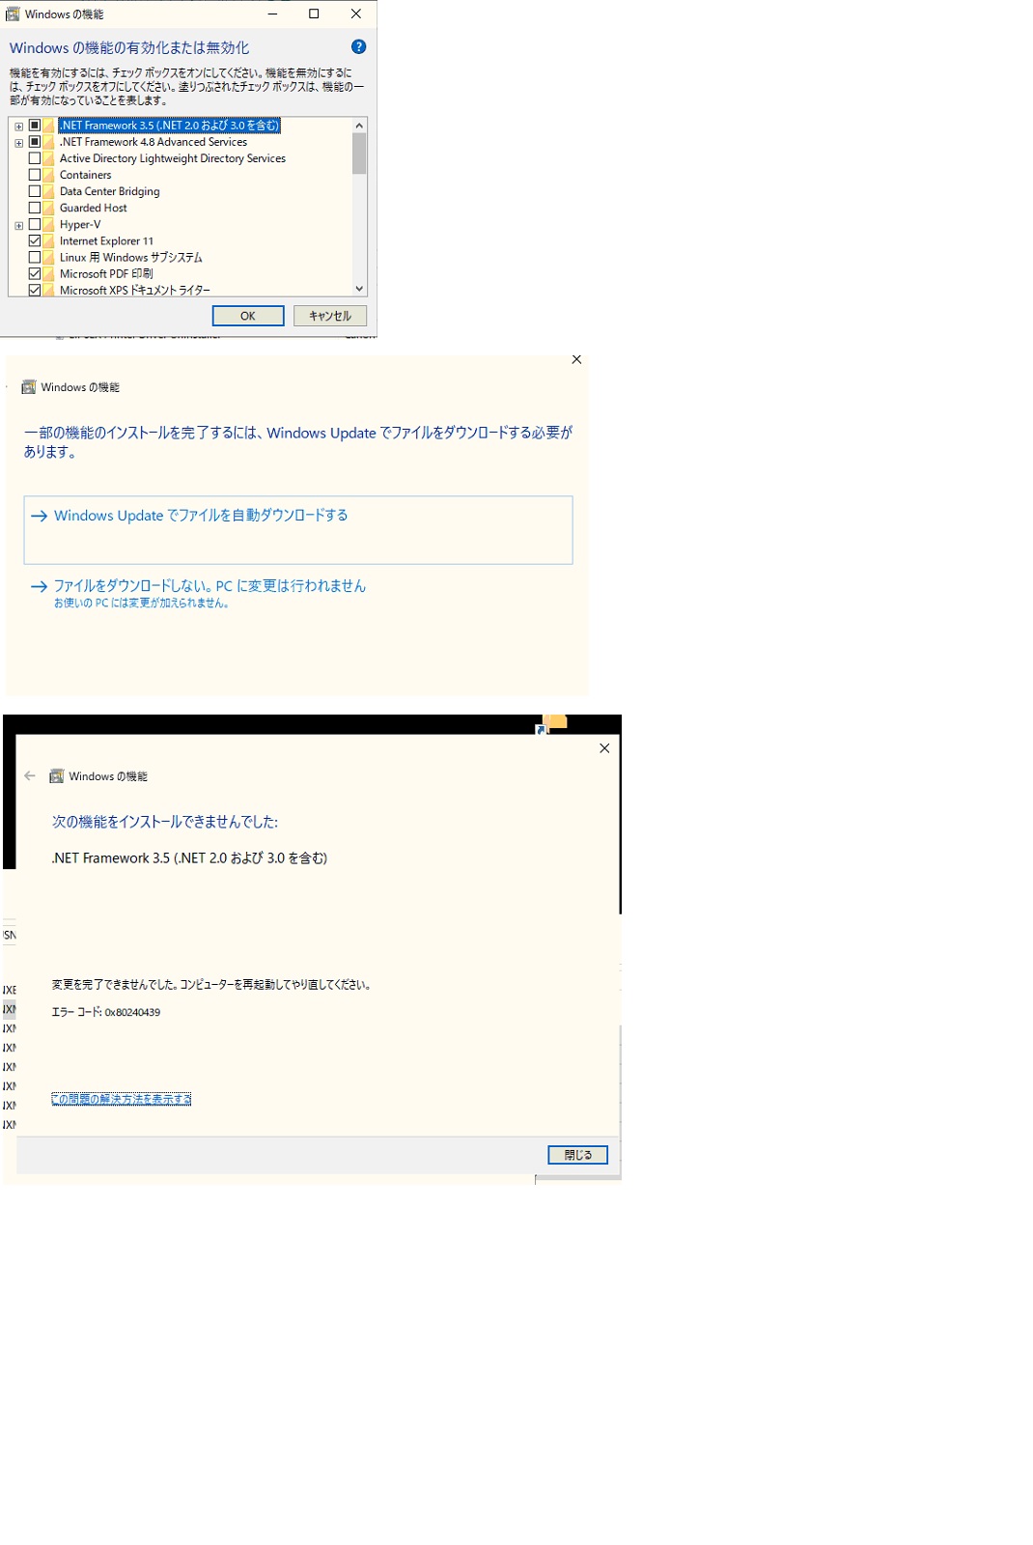Click the .NET Framework 3.5 folder icon
This screenshot has width=1033, height=1545.
point(49,126)
